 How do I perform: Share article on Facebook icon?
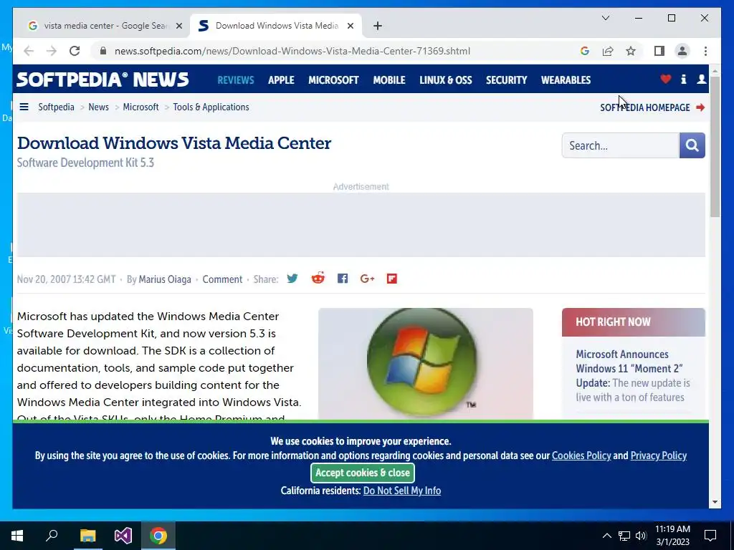(343, 279)
